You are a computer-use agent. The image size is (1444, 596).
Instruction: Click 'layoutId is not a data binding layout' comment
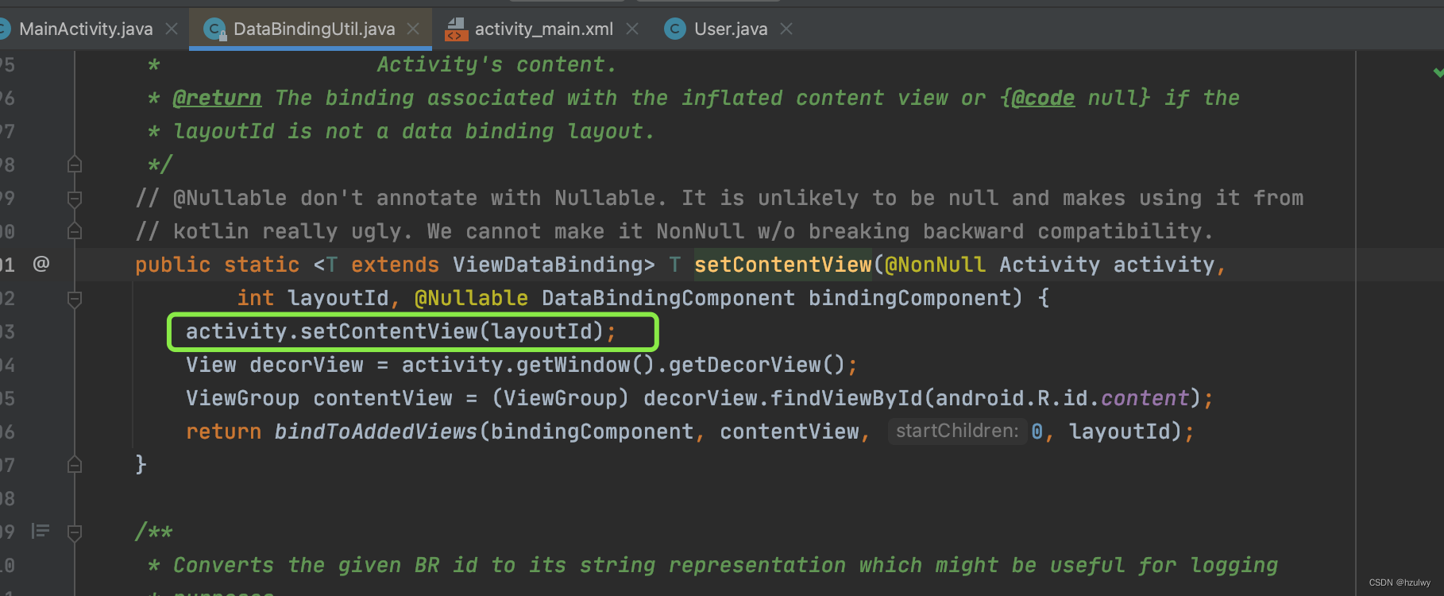[x=413, y=131]
